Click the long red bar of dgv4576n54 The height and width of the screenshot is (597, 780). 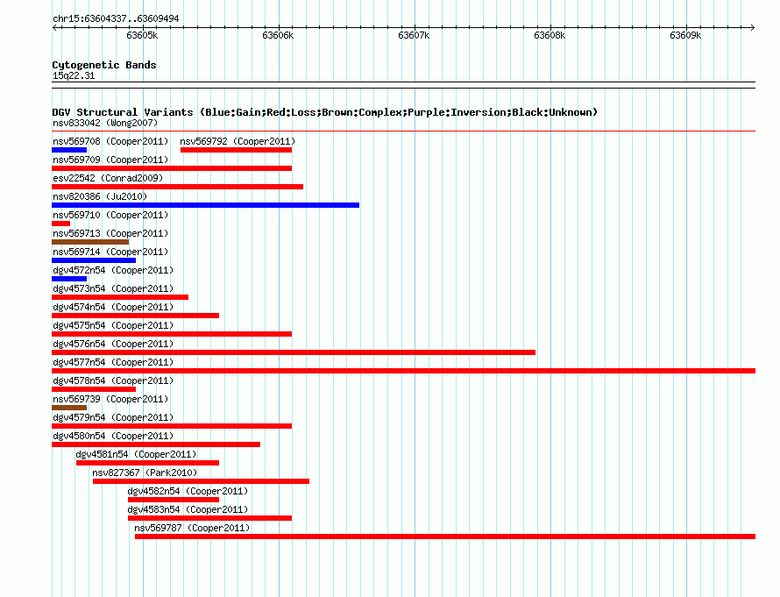click(x=294, y=352)
